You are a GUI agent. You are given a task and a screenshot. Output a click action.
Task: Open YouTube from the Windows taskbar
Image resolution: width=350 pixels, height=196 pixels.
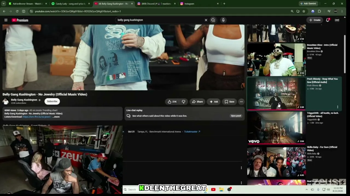[213, 189]
